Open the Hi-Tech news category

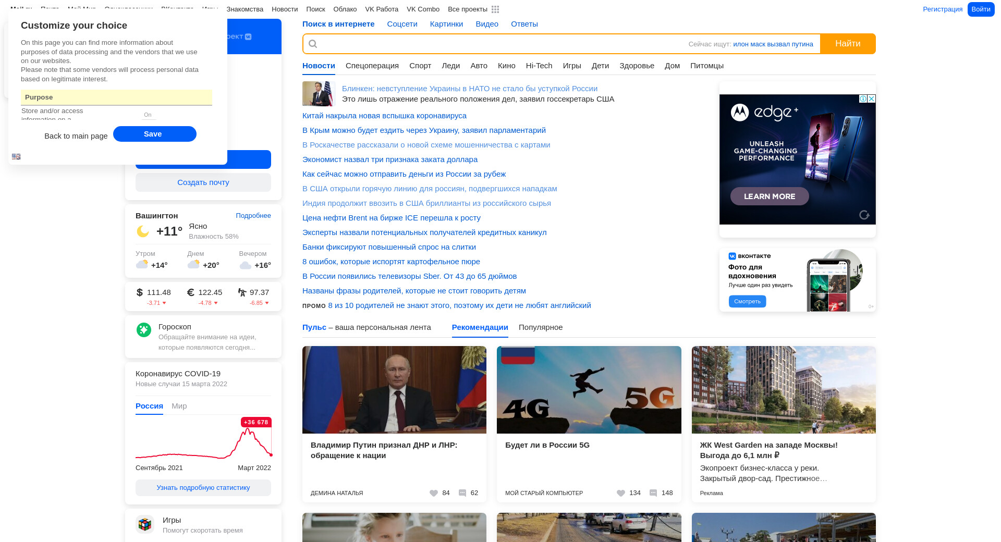tap(539, 66)
